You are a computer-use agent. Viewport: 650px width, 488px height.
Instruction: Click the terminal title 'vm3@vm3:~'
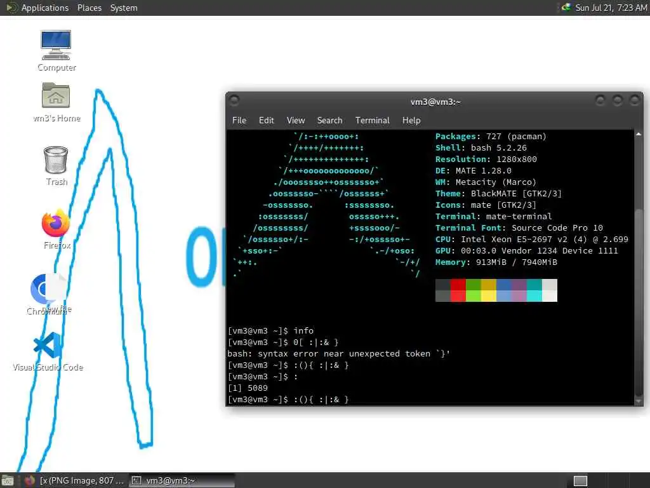click(435, 102)
